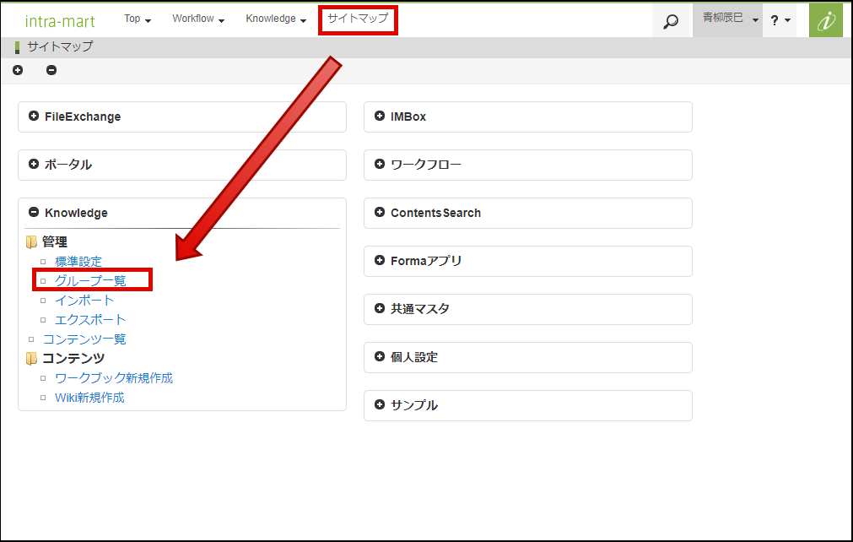The width and height of the screenshot is (853, 542).
Task: Click the 管理 folder icon
Action: [x=31, y=241]
